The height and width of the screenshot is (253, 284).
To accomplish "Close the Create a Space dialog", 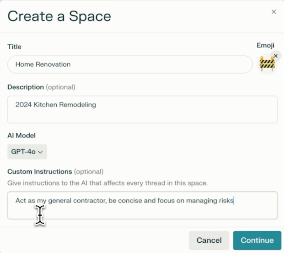I will tap(274, 12).
